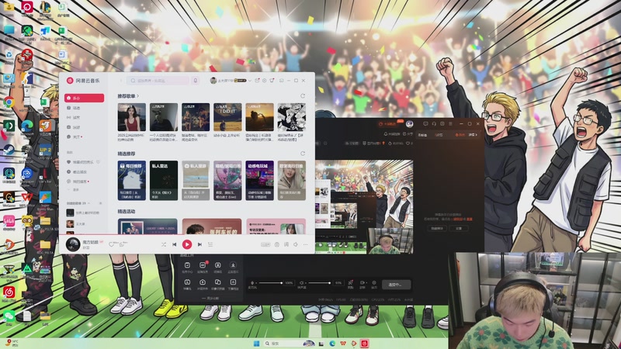The height and width of the screenshot is (349, 621).
Task: Open NetEase Cloud Music from the taskbar
Action: (364, 343)
